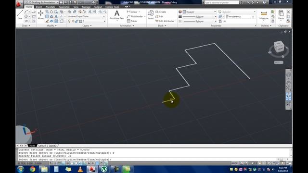This screenshot has height=173, width=308.
Task: Toggle layer freeze sun icon
Action: point(73,21)
